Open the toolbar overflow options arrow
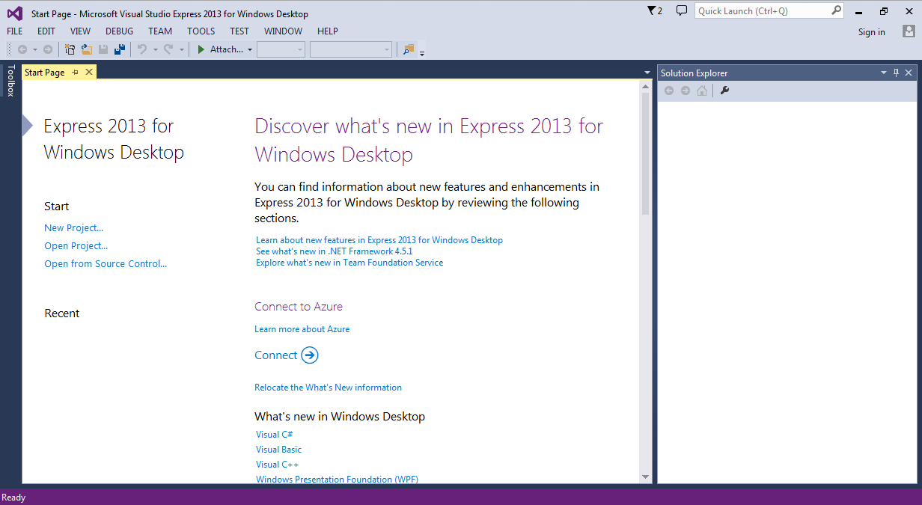 (422, 52)
